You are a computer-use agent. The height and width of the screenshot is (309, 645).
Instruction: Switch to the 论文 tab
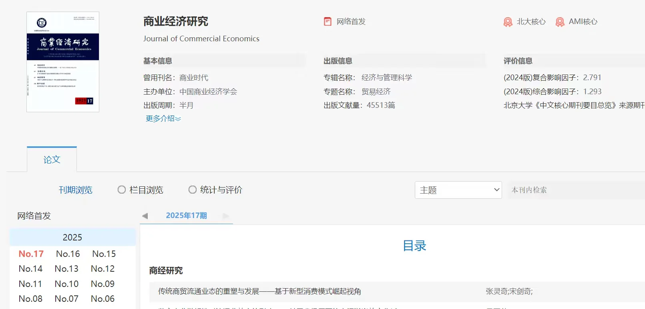pos(52,160)
